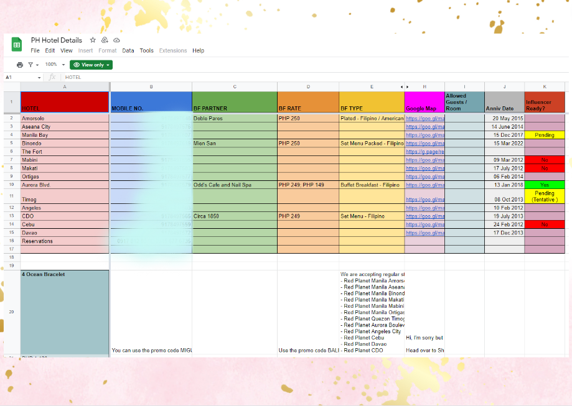Select the green Yes cell for Aurora Blvd.
The height and width of the screenshot is (406, 572).
[x=545, y=185]
